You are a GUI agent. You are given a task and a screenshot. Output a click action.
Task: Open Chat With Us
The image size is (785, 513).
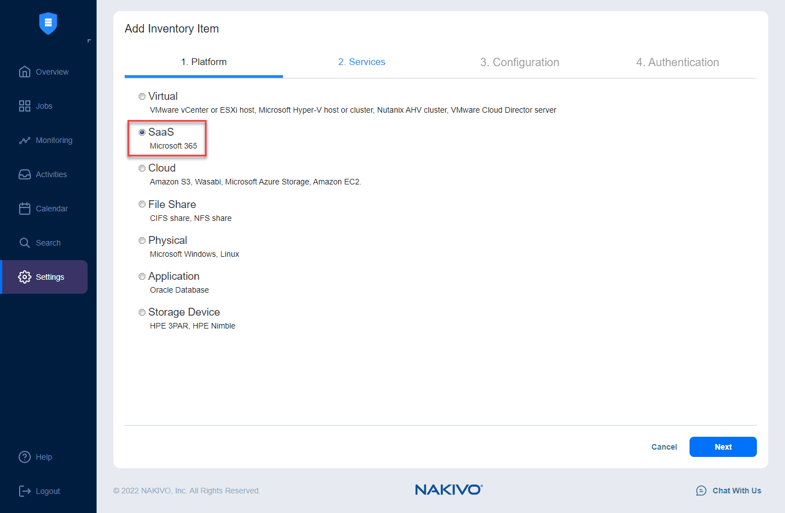point(736,490)
